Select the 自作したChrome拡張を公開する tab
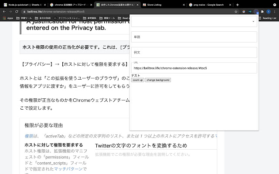Screen dimensions: 279x174 point(117,5)
